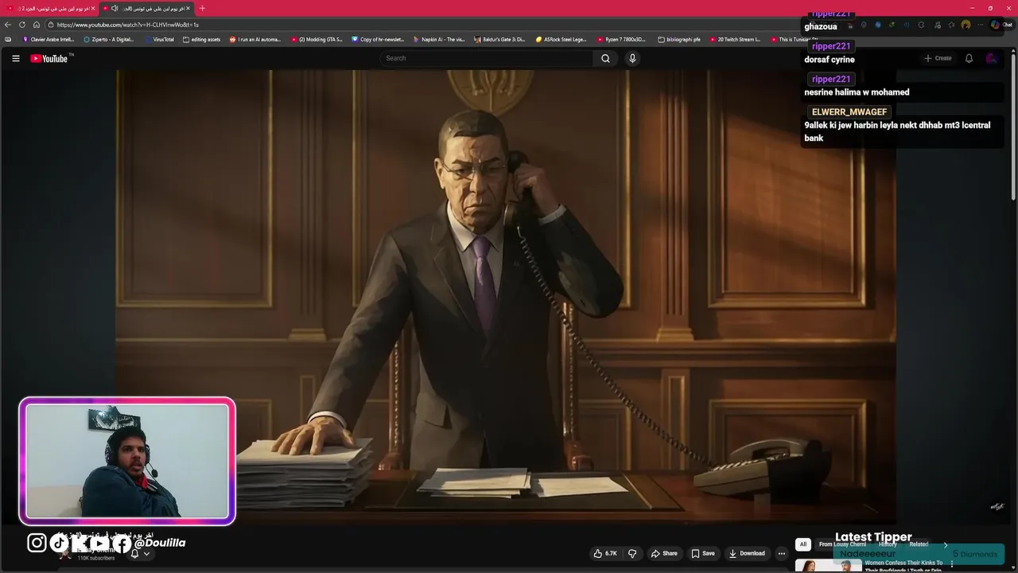Click the main video player frame

[x=506, y=295]
